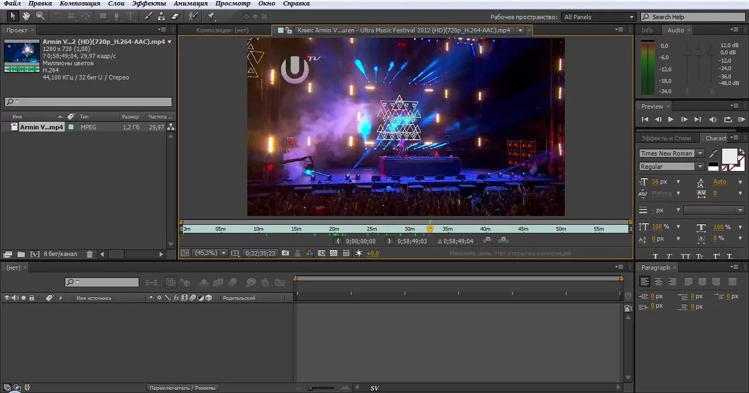Screen dimensions: 749x393
Task: Open the Анимация menu
Action: [x=191, y=3]
